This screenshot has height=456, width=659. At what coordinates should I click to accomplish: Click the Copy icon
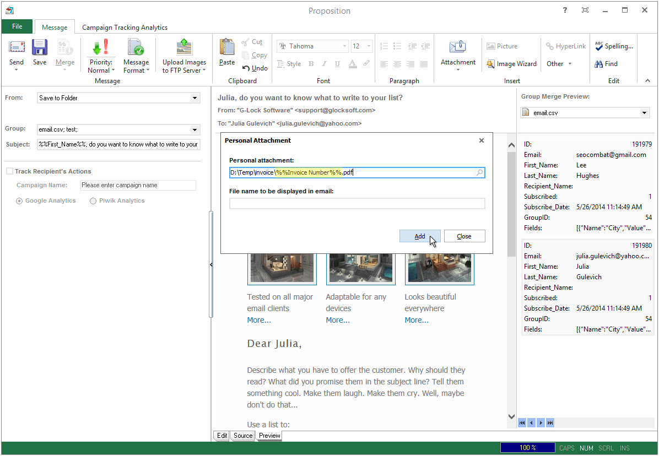tap(245, 55)
